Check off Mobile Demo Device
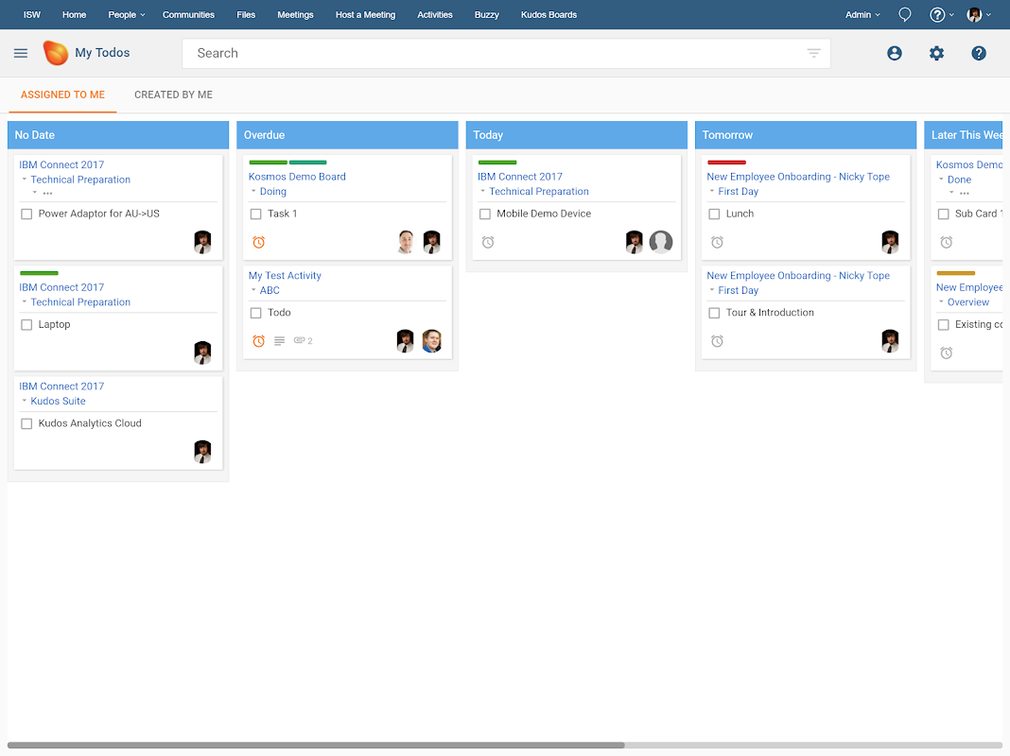 (485, 214)
